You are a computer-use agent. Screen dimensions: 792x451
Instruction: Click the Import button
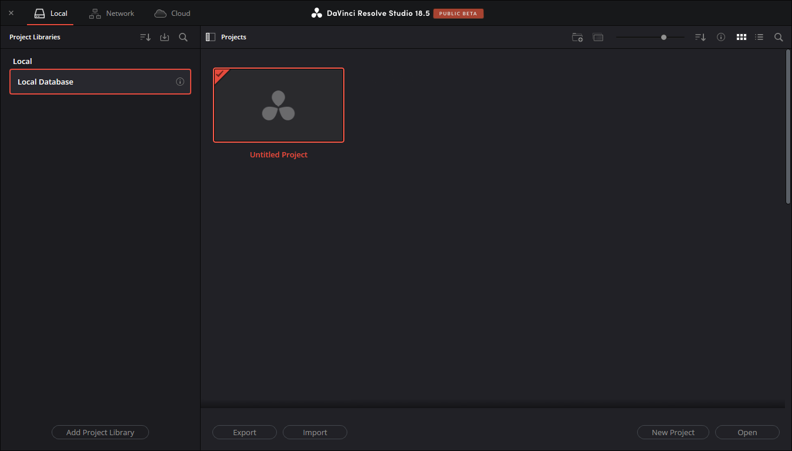[x=315, y=432]
